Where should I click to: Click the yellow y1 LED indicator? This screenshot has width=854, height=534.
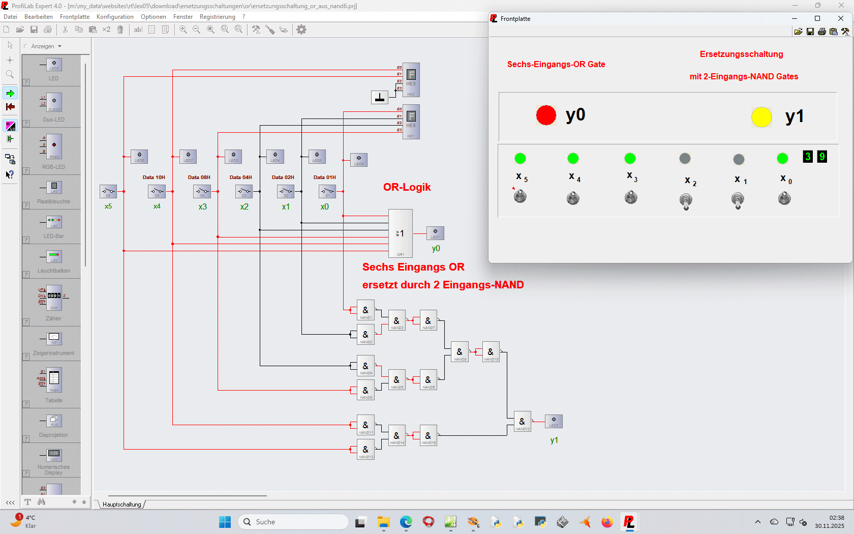[761, 117]
